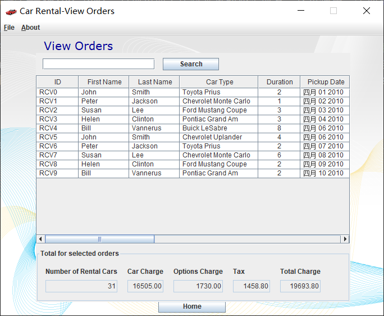Image resolution: width=384 pixels, height=316 pixels.
Task: Click the duration value 6 cell
Action: pyautogui.click(x=279, y=155)
